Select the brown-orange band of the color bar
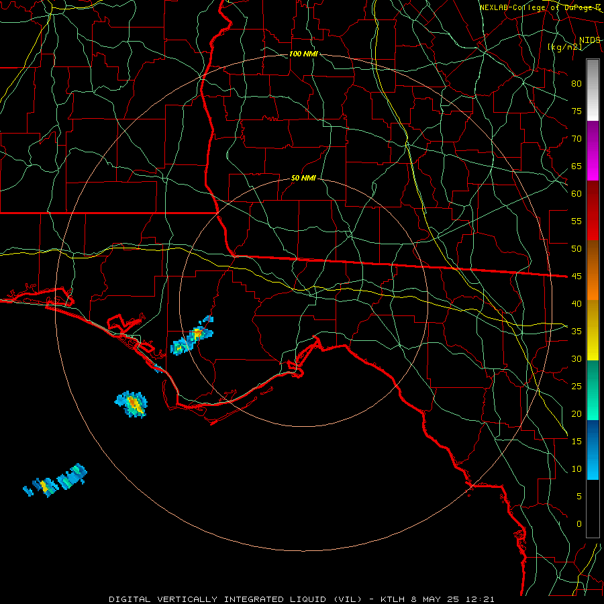This screenshot has width=604, height=604. point(593,270)
